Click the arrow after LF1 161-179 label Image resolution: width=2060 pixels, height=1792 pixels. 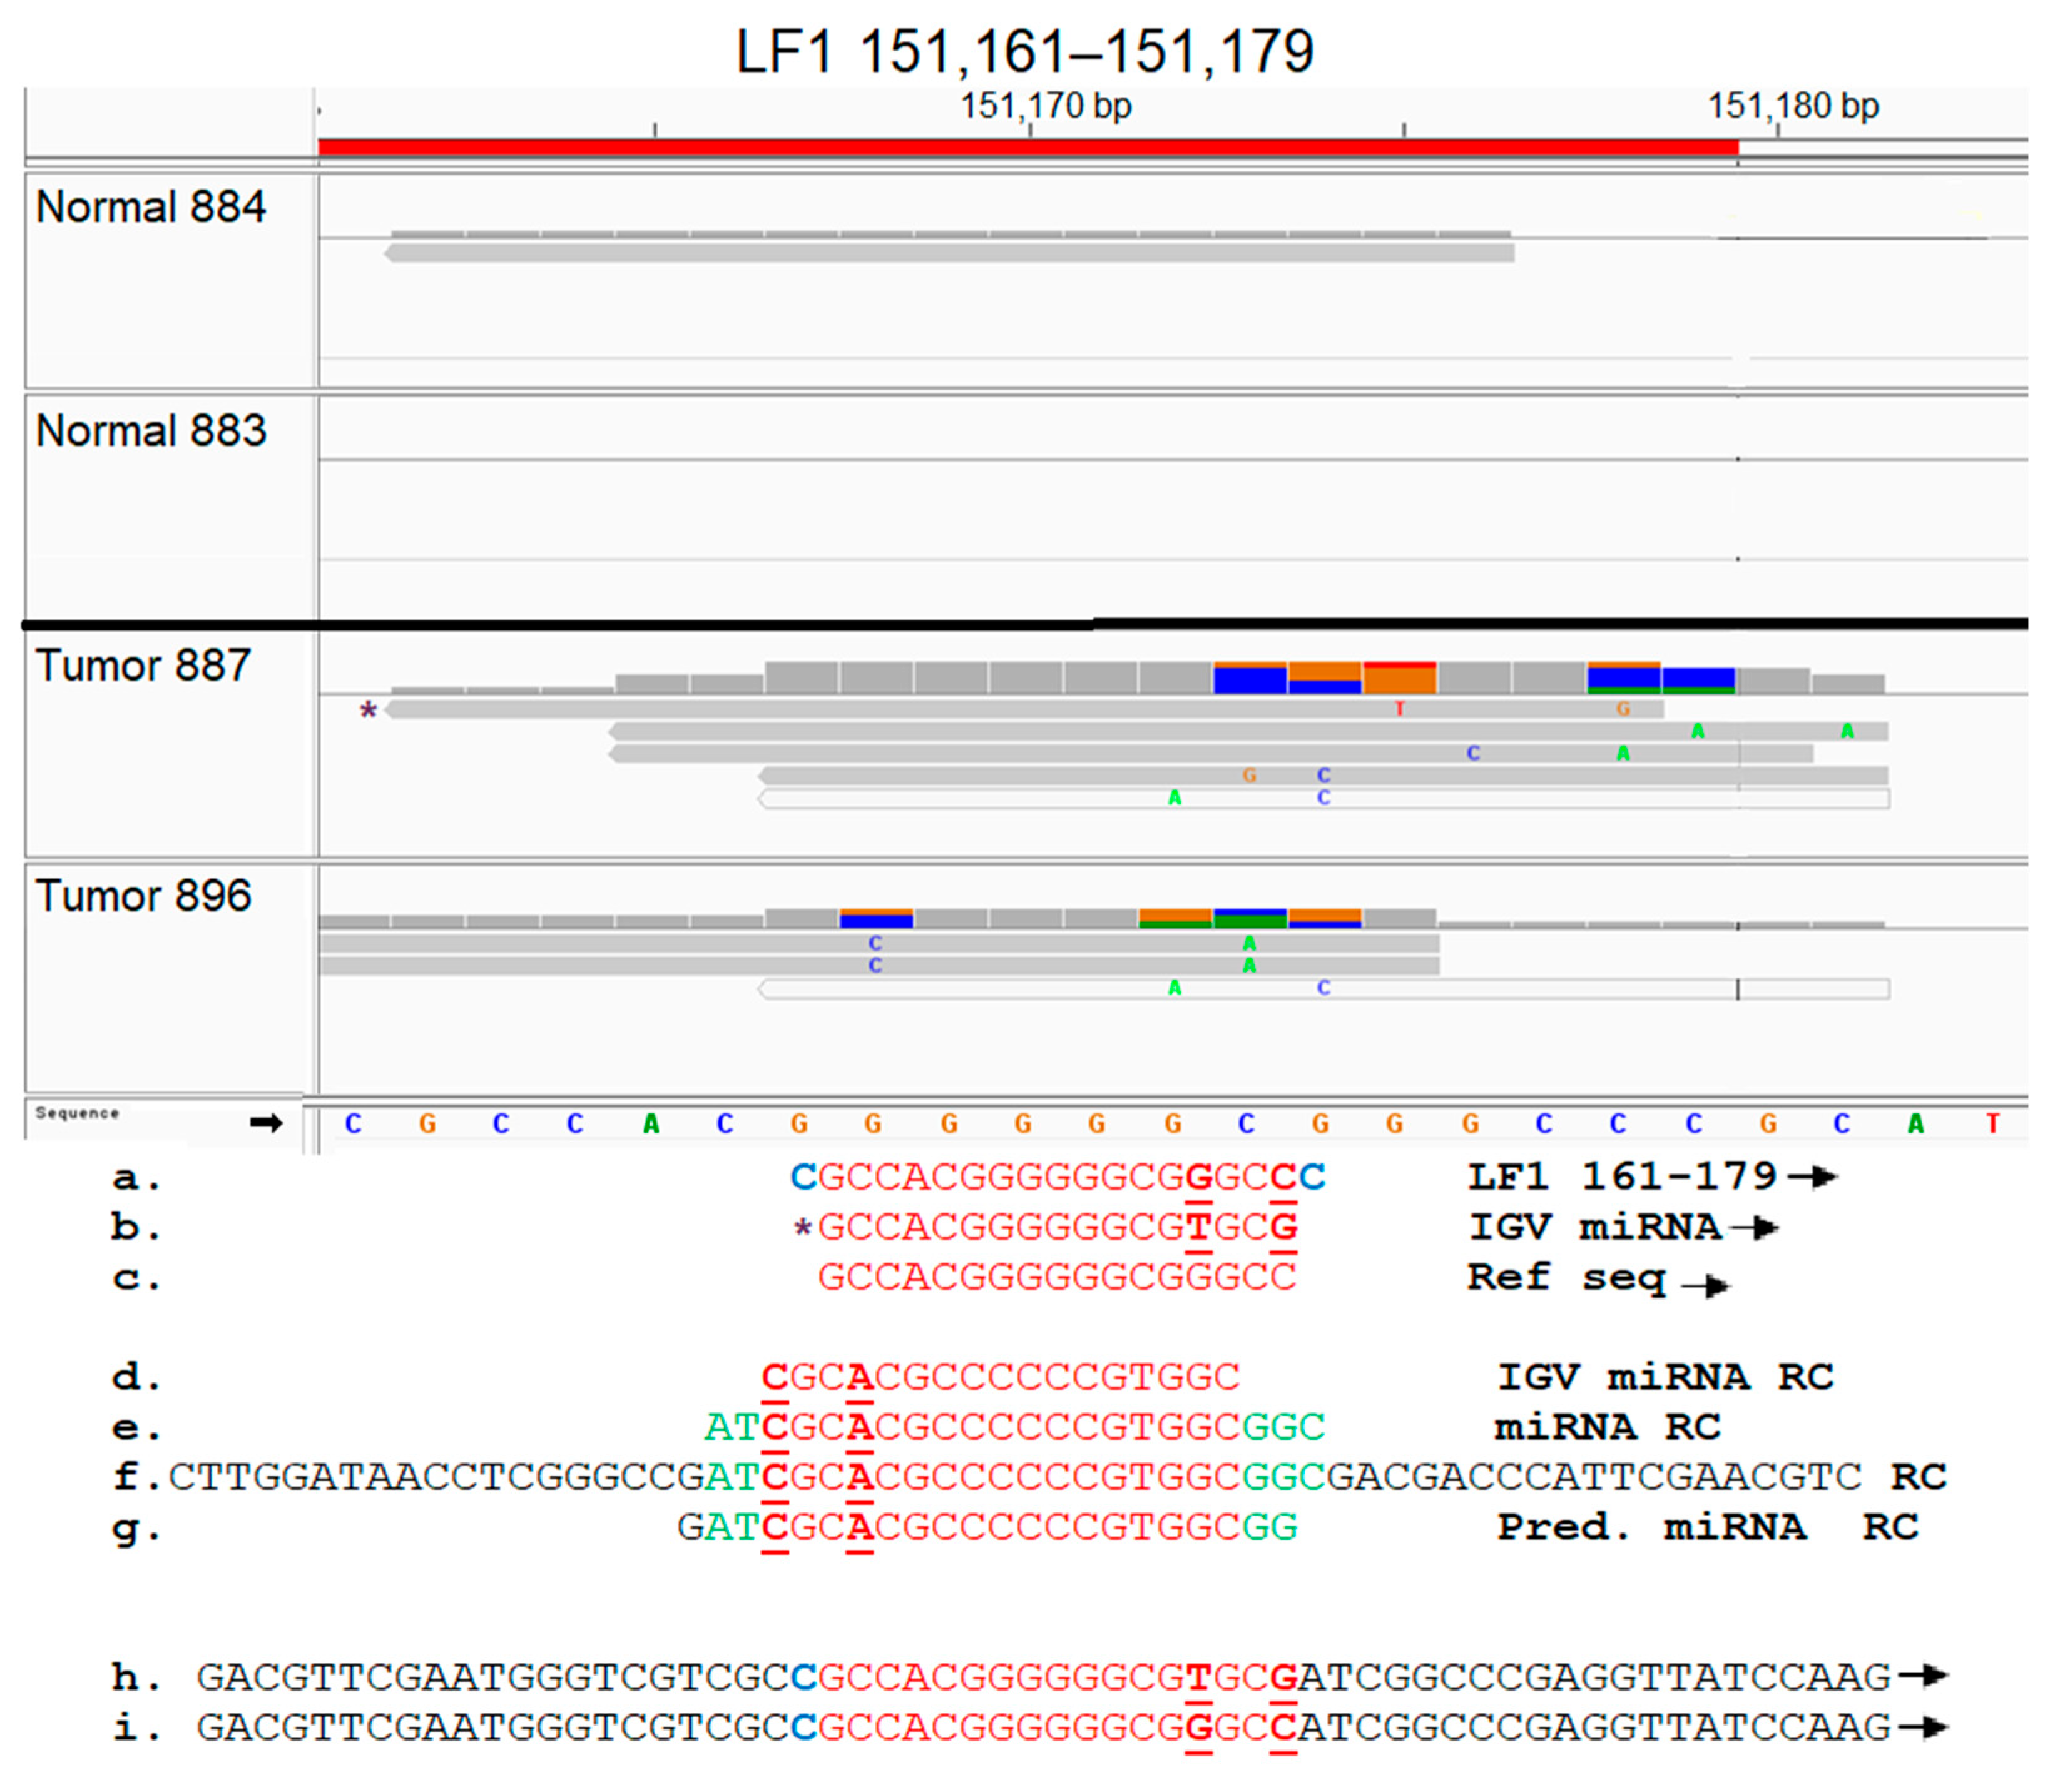[x=1812, y=1177]
